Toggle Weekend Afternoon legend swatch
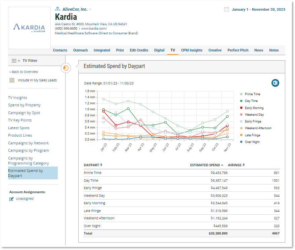Screen dimensions: 295x250 tap(241, 128)
